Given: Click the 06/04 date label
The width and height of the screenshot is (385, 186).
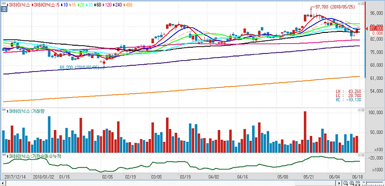Looking at the screenshot, I should tap(335, 177).
